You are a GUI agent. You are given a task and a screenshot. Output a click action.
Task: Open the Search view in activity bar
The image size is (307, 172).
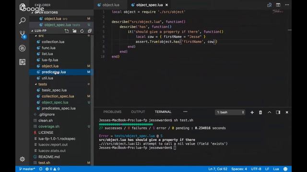tap(23, 20)
